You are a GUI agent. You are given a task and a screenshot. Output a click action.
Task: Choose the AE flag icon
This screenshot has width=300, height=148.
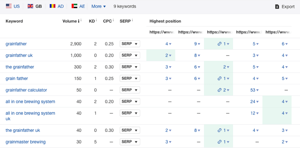click(74, 6)
